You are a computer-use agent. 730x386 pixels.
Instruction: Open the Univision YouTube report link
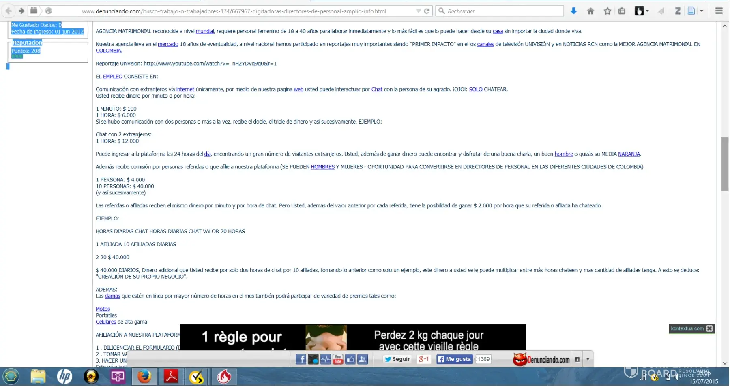tap(210, 64)
